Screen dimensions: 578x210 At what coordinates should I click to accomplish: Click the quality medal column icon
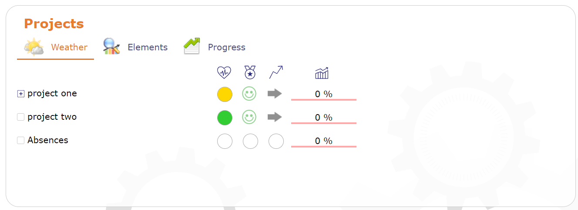pos(250,72)
